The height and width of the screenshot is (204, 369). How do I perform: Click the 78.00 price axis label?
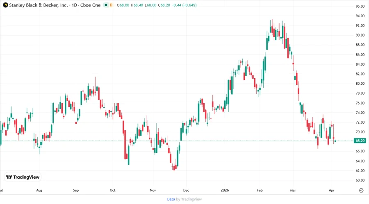pyautogui.click(x=360, y=93)
